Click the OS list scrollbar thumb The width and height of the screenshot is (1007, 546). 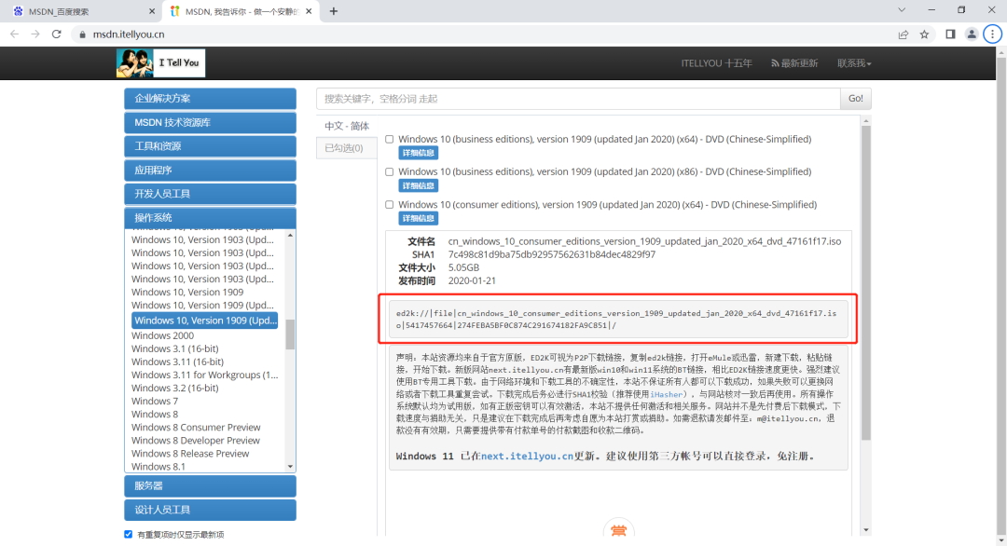tap(290, 334)
